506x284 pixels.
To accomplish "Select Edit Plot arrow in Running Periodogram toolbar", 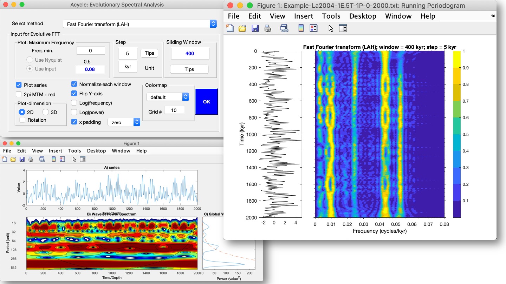I will coord(331,28).
